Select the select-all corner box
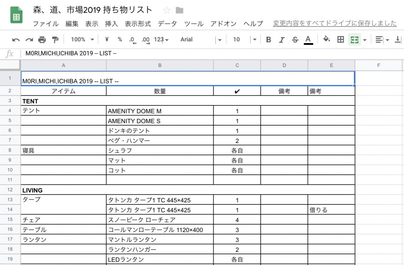The height and width of the screenshot is (265, 404). [10, 65]
